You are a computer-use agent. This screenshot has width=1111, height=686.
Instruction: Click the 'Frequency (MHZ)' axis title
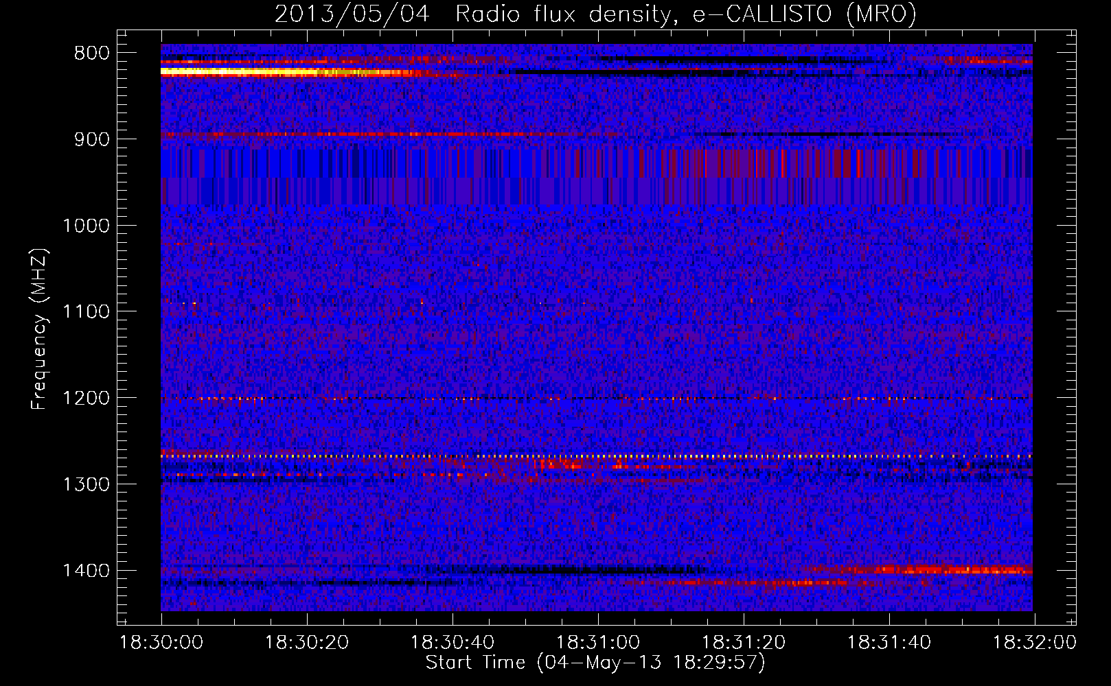tap(39, 329)
